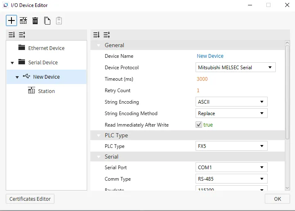
Task: Open the PLC Type dropdown
Action: tap(232, 146)
